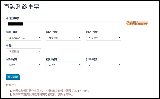This screenshot has height=99, width=160.
Task: Click the play icon on Foreign passenger button
Action: click(128, 23)
